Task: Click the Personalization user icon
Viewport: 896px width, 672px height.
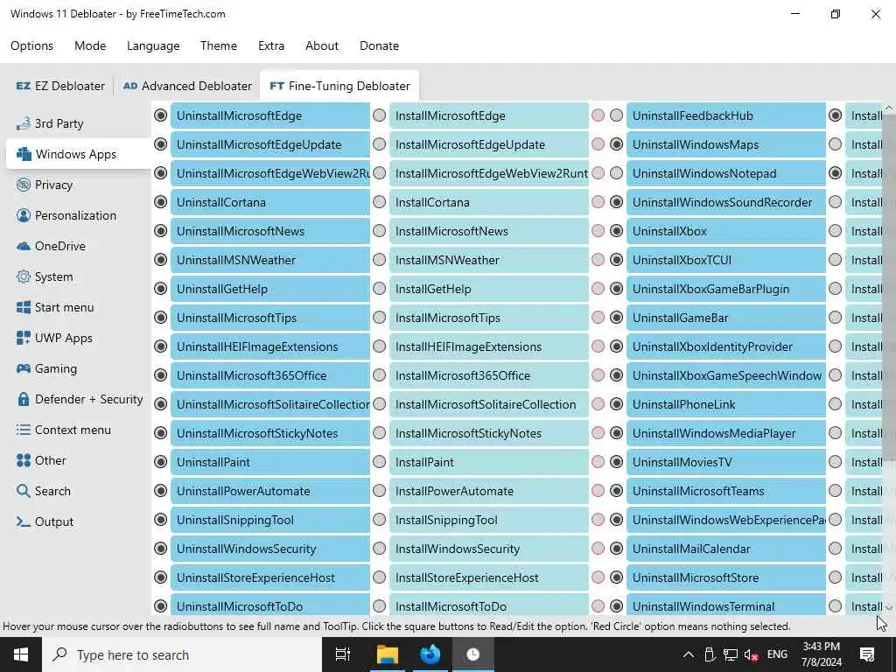Action: (24, 215)
